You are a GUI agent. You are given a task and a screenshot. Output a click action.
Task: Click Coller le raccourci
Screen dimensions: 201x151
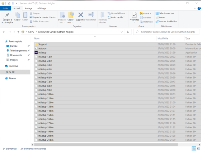(40, 21)
